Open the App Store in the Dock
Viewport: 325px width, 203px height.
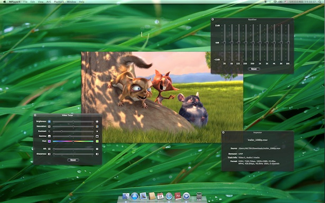tap(135, 196)
